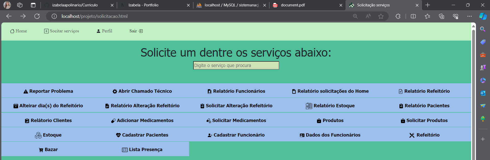Click the shopping cart icon for Bazar
Image resolution: width=490 pixels, height=160 pixels.
(41, 150)
